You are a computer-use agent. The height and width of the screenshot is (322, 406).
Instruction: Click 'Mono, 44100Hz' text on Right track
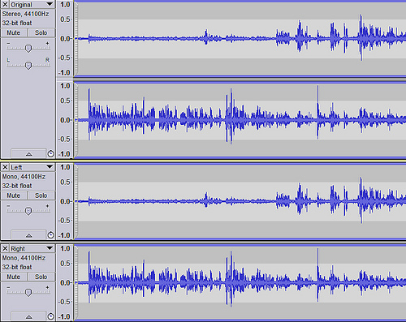coord(24,258)
